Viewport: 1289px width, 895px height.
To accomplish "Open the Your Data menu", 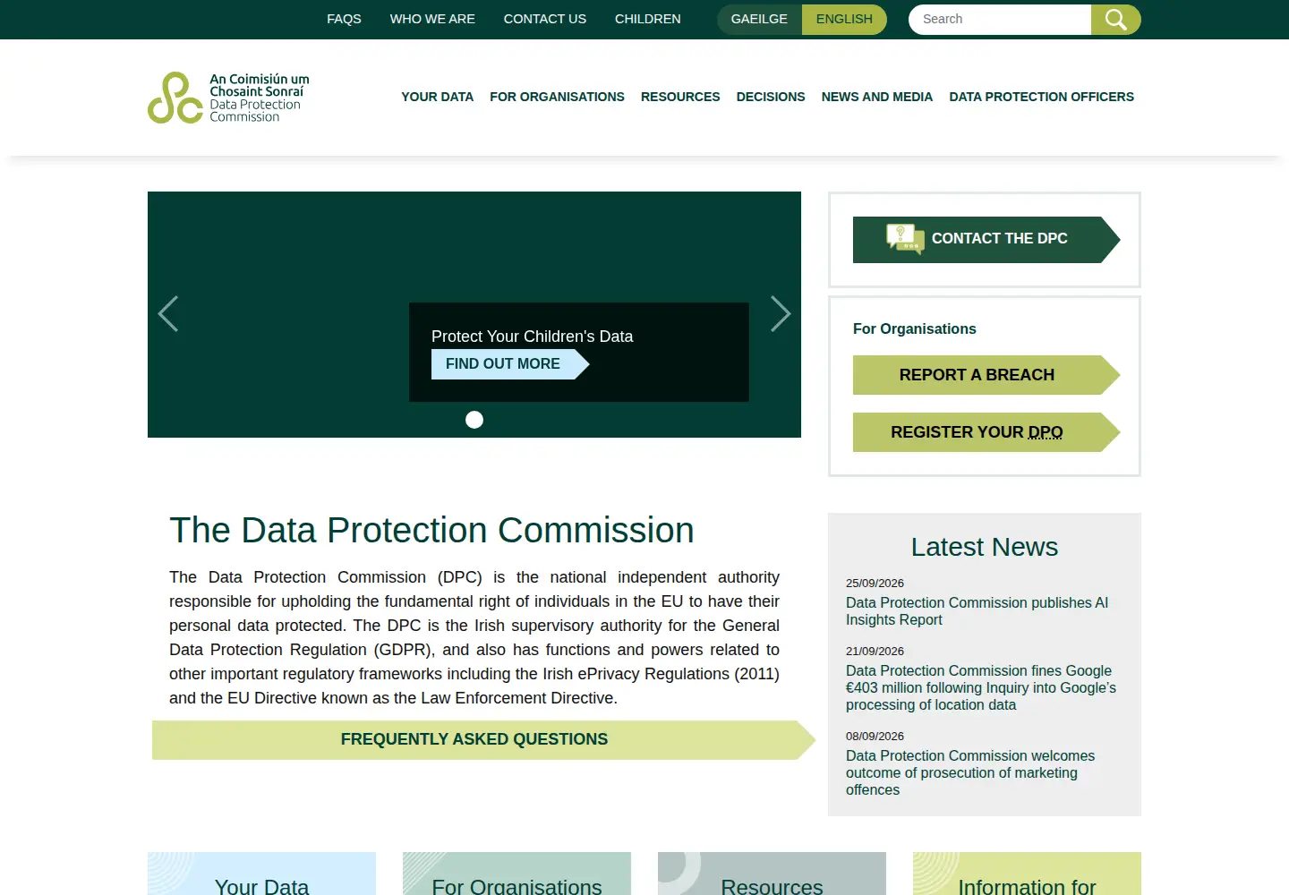I will [437, 97].
